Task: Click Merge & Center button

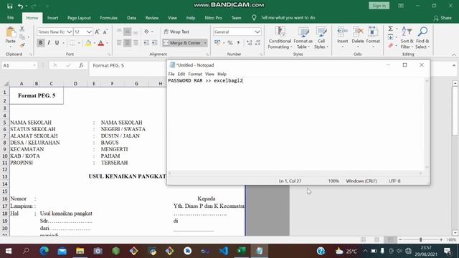Action: click(x=182, y=43)
